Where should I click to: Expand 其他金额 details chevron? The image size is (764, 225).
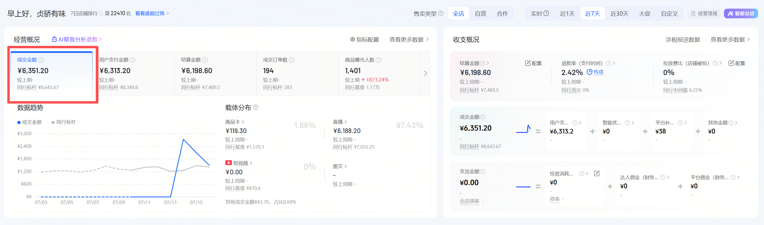coord(736,123)
